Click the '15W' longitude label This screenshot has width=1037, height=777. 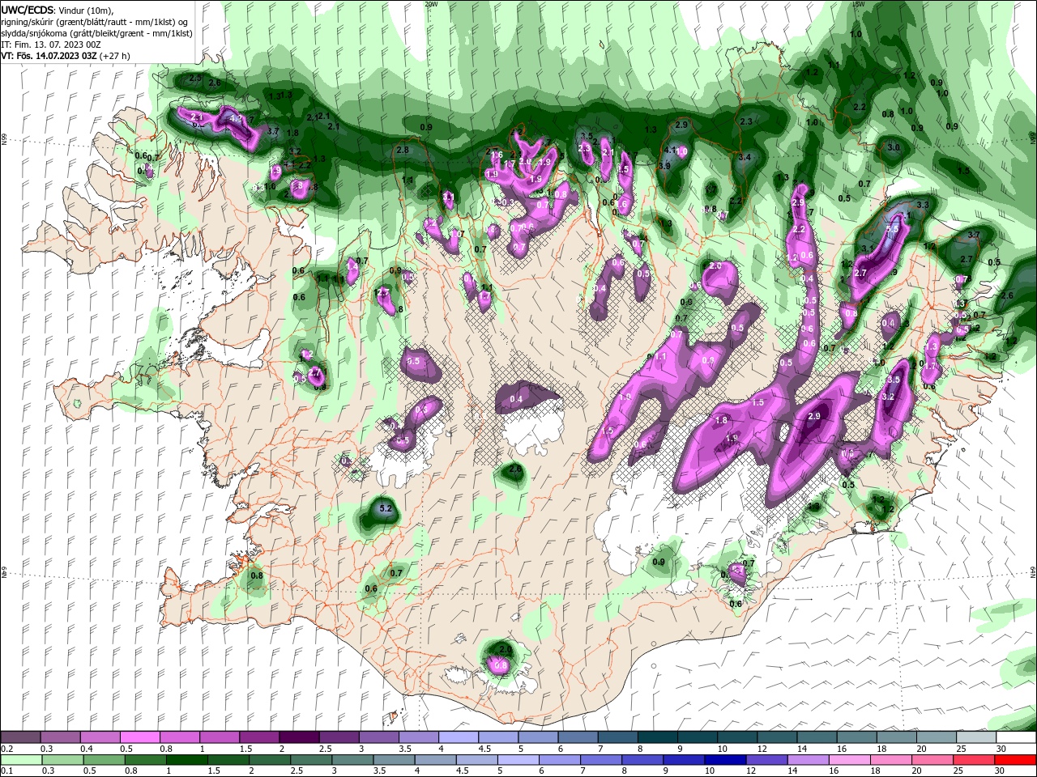click(859, 4)
